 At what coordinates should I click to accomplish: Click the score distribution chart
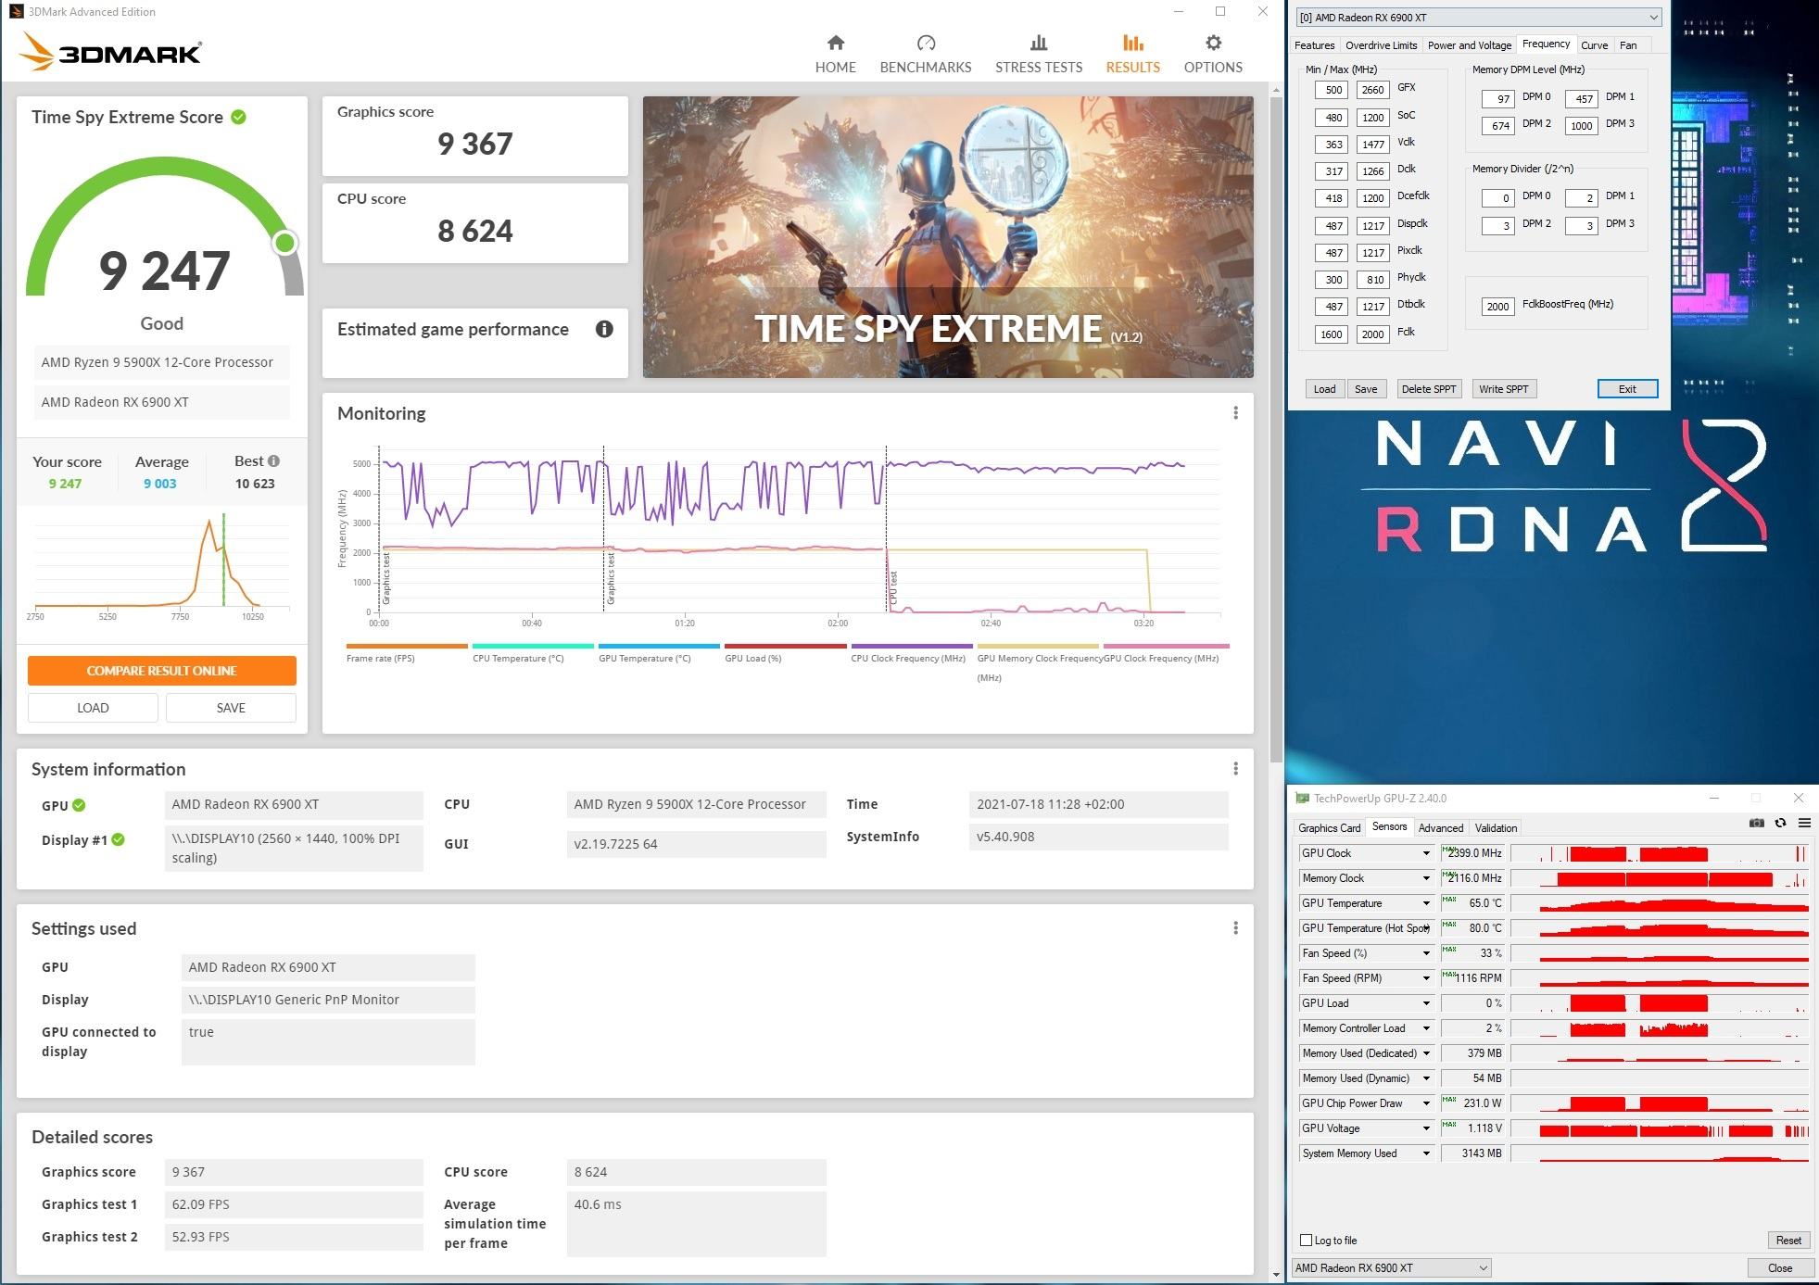[x=161, y=567]
